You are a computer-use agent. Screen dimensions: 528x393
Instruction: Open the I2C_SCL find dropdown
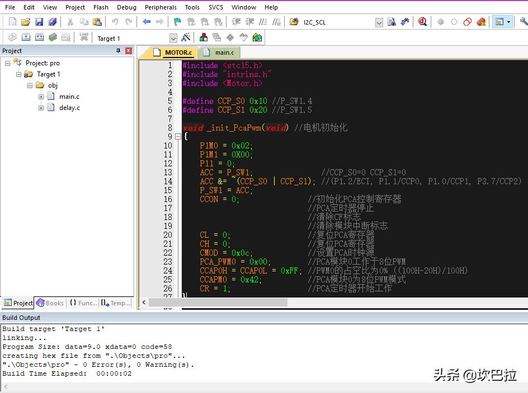point(379,22)
